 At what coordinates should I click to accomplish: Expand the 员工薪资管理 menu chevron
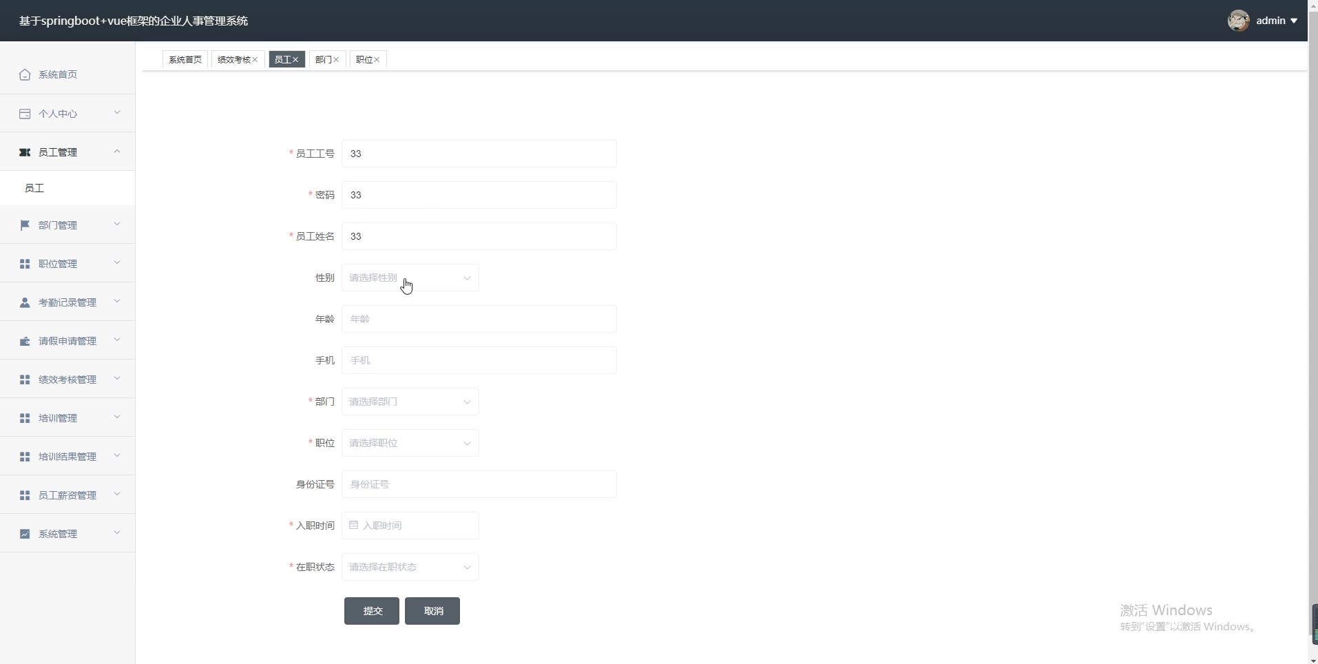117,494
